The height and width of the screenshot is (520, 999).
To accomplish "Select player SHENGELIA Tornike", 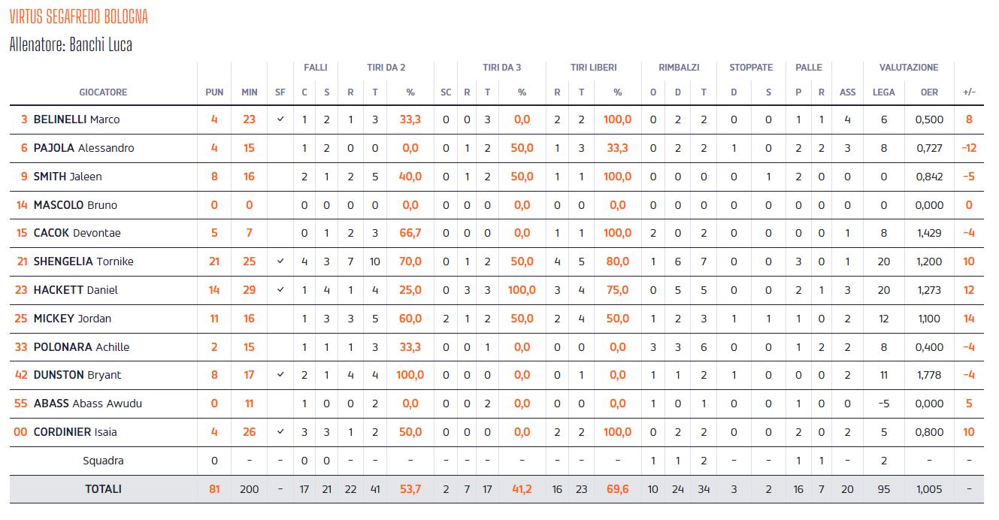I will (83, 262).
